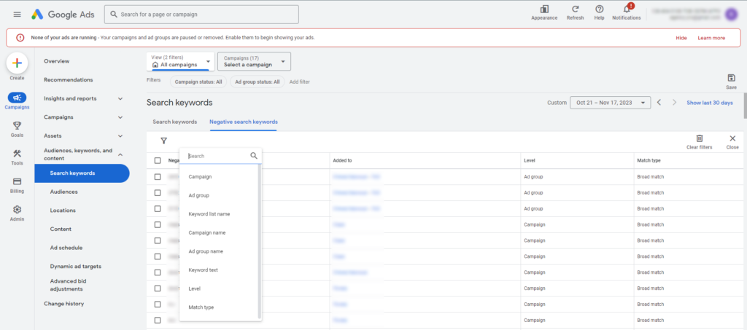747x330 pixels.
Task: Open the Tools wrench icon
Action: (18, 153)
